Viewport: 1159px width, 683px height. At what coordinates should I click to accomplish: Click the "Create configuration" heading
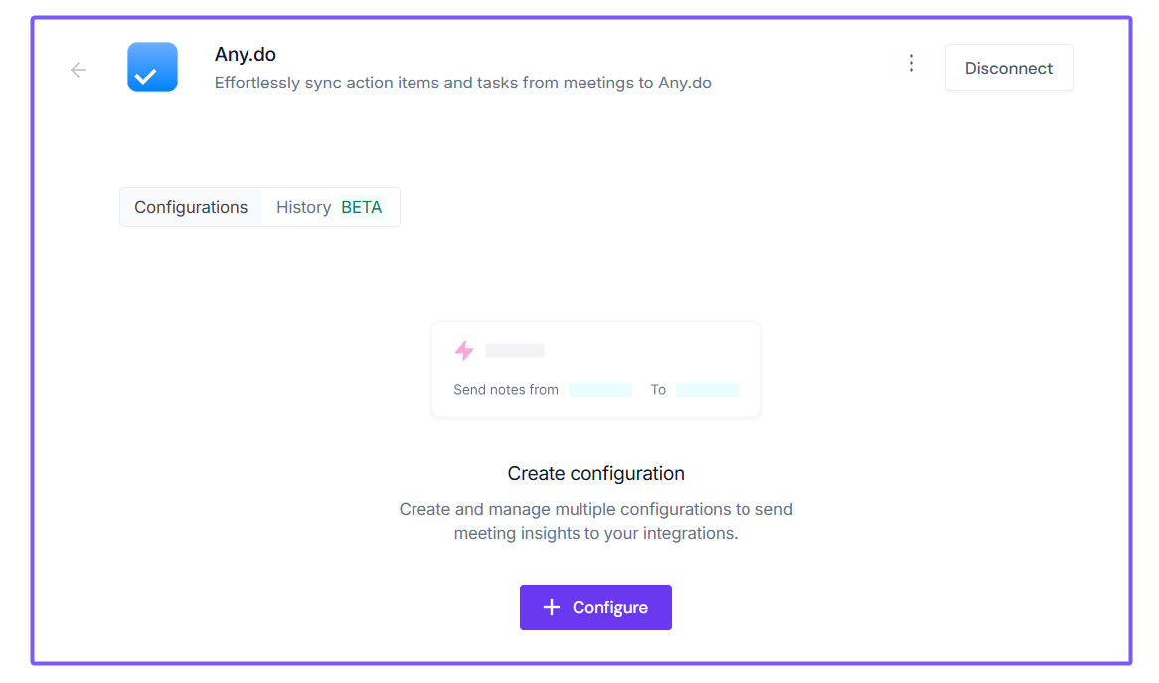click(595, 473)
